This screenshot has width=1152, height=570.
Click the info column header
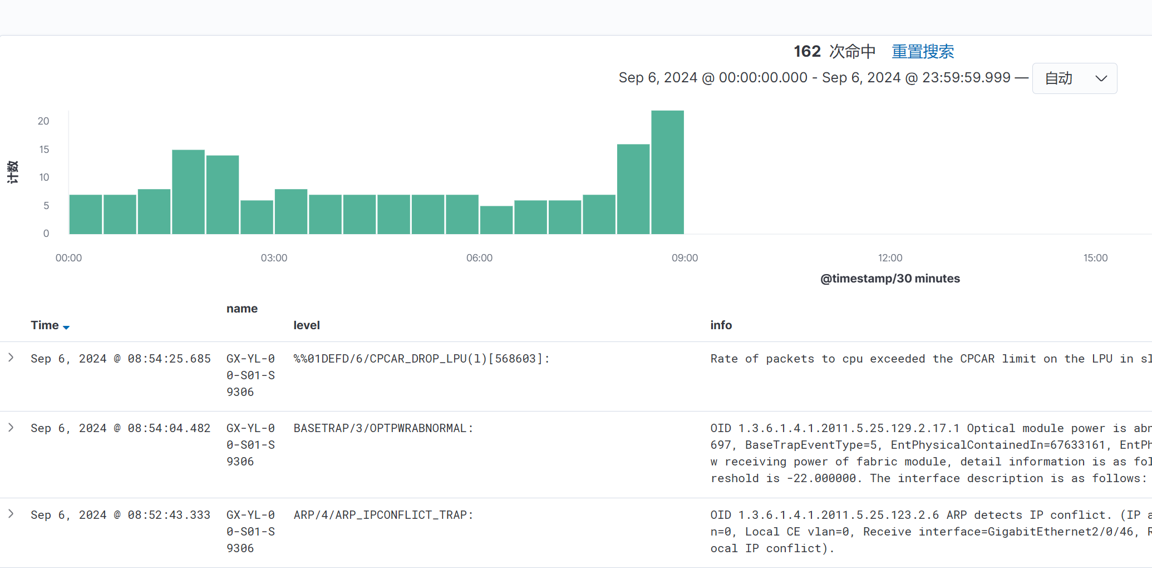721,325
